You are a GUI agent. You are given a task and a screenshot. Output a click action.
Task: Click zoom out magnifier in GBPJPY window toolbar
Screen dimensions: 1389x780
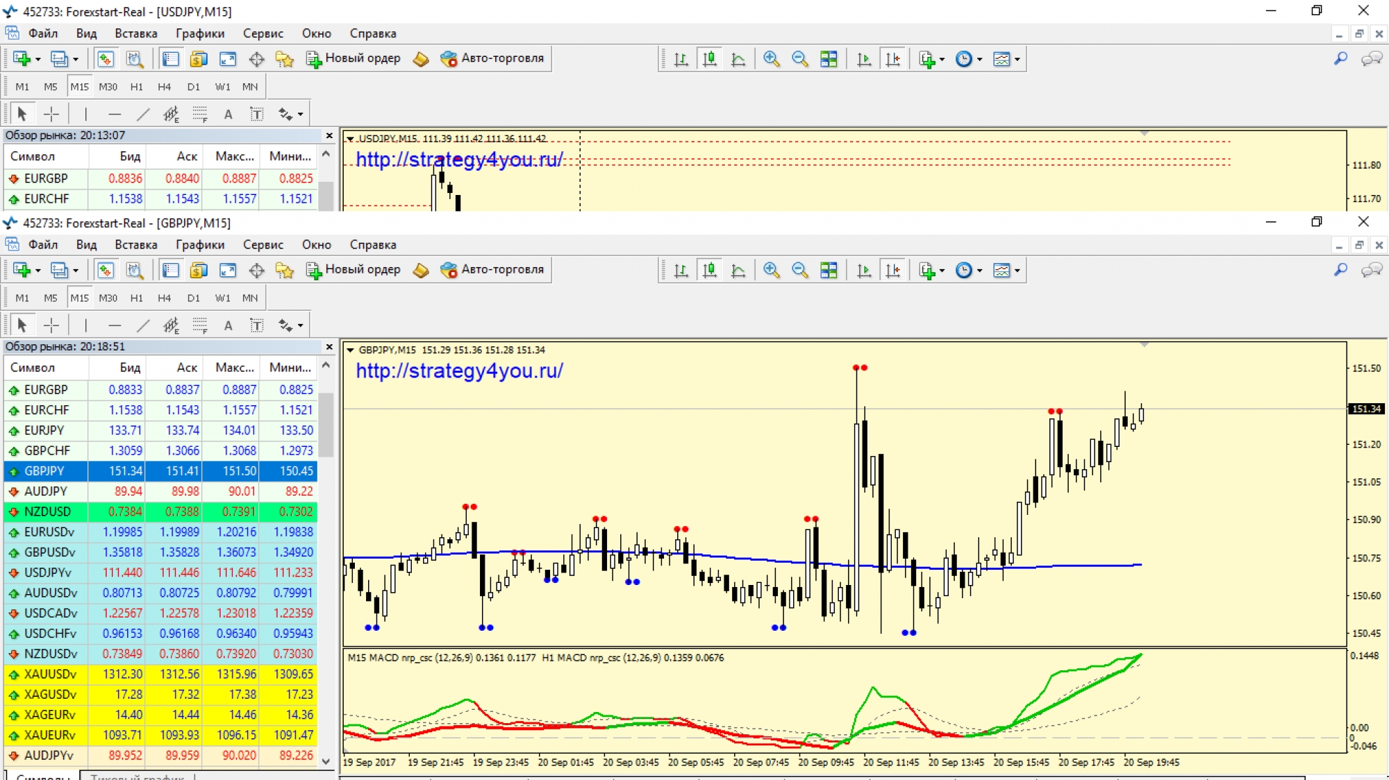point(799,270)
